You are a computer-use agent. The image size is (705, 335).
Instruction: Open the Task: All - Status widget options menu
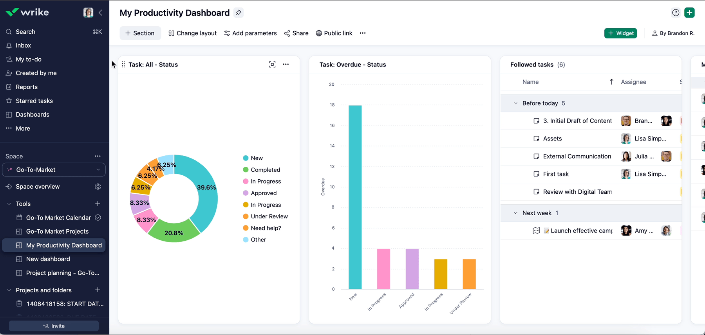pos(286,65)
